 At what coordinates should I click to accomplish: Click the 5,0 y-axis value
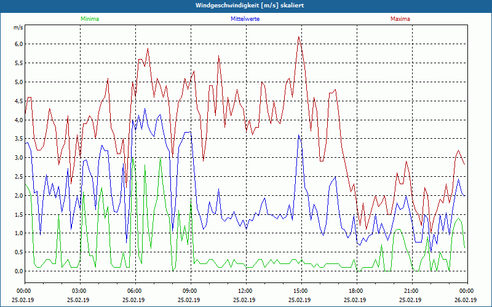(19, 82)
